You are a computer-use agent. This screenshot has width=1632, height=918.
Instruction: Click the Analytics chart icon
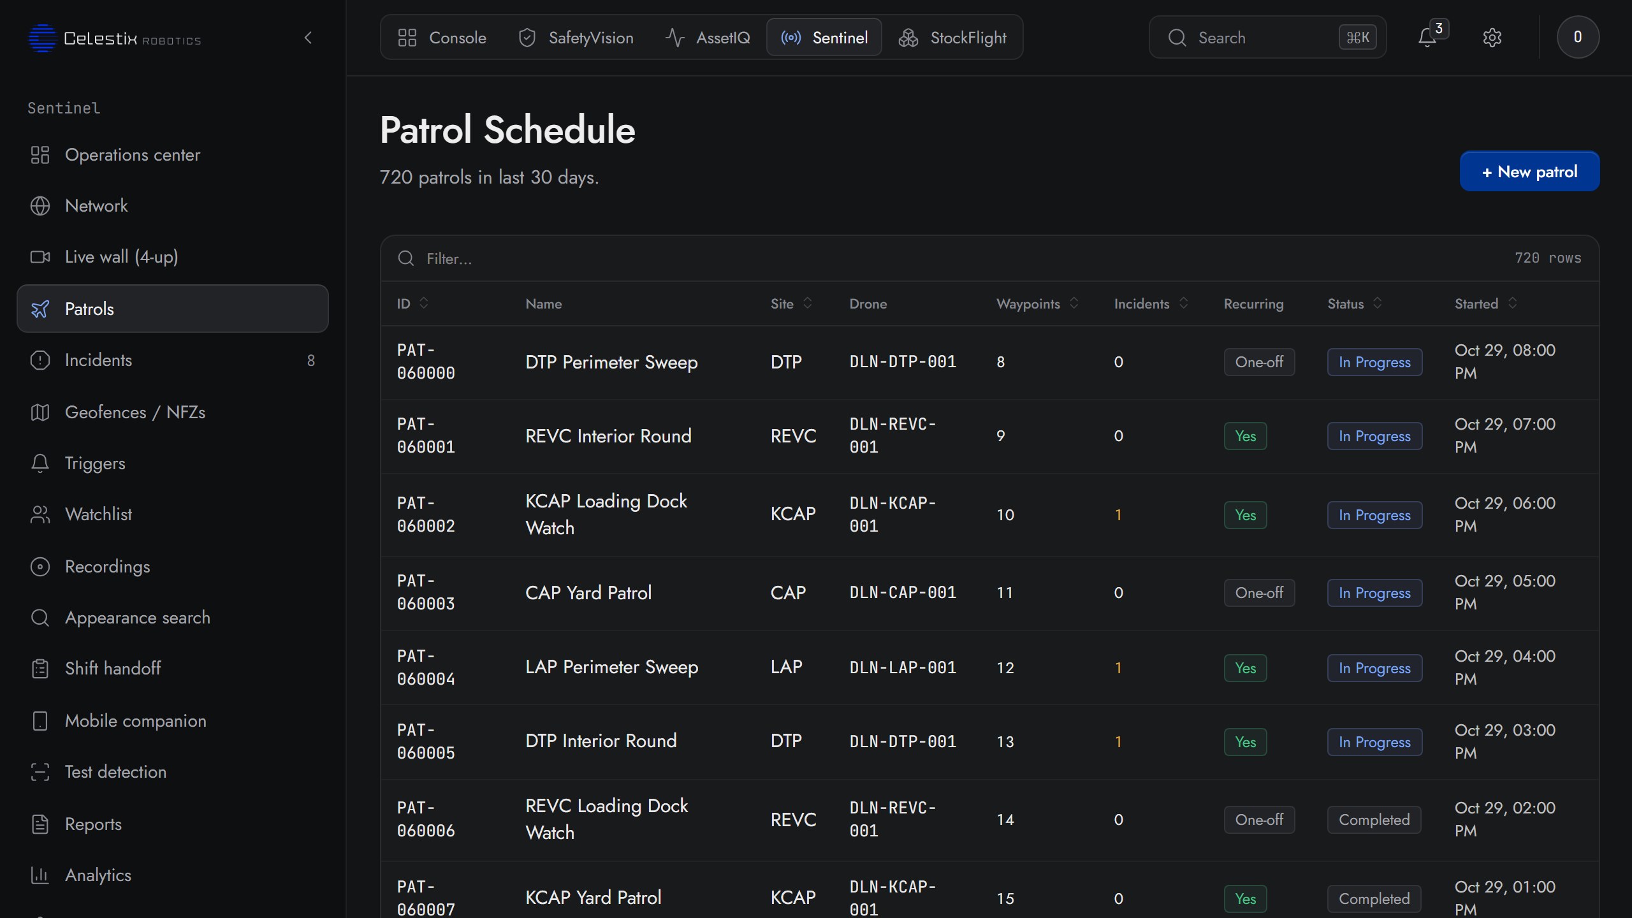(40, 875)
